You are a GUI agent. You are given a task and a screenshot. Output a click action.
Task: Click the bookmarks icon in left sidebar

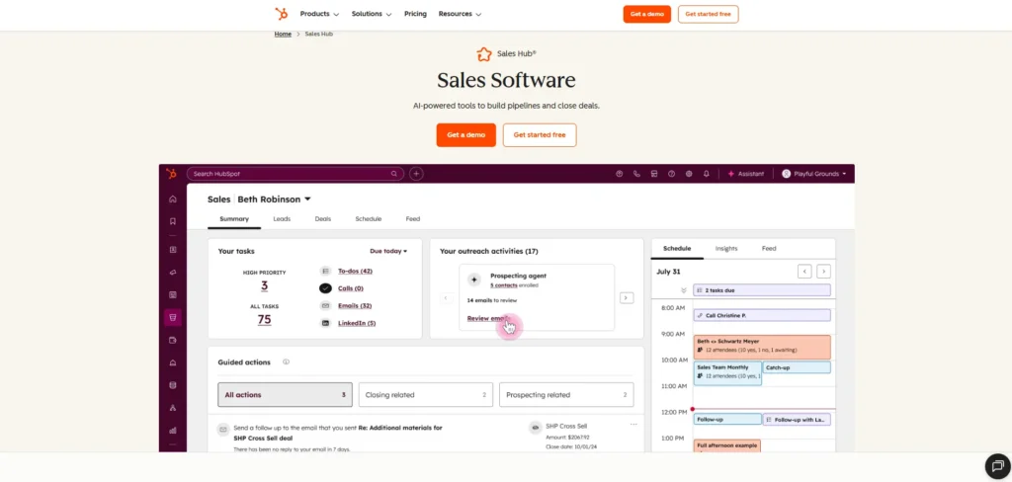pos(172,221)
